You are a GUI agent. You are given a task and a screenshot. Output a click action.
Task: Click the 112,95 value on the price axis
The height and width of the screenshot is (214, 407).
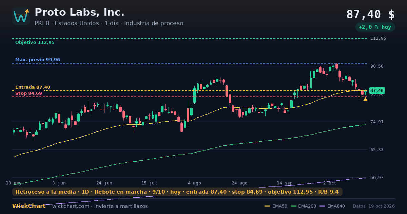click(378, 38)
